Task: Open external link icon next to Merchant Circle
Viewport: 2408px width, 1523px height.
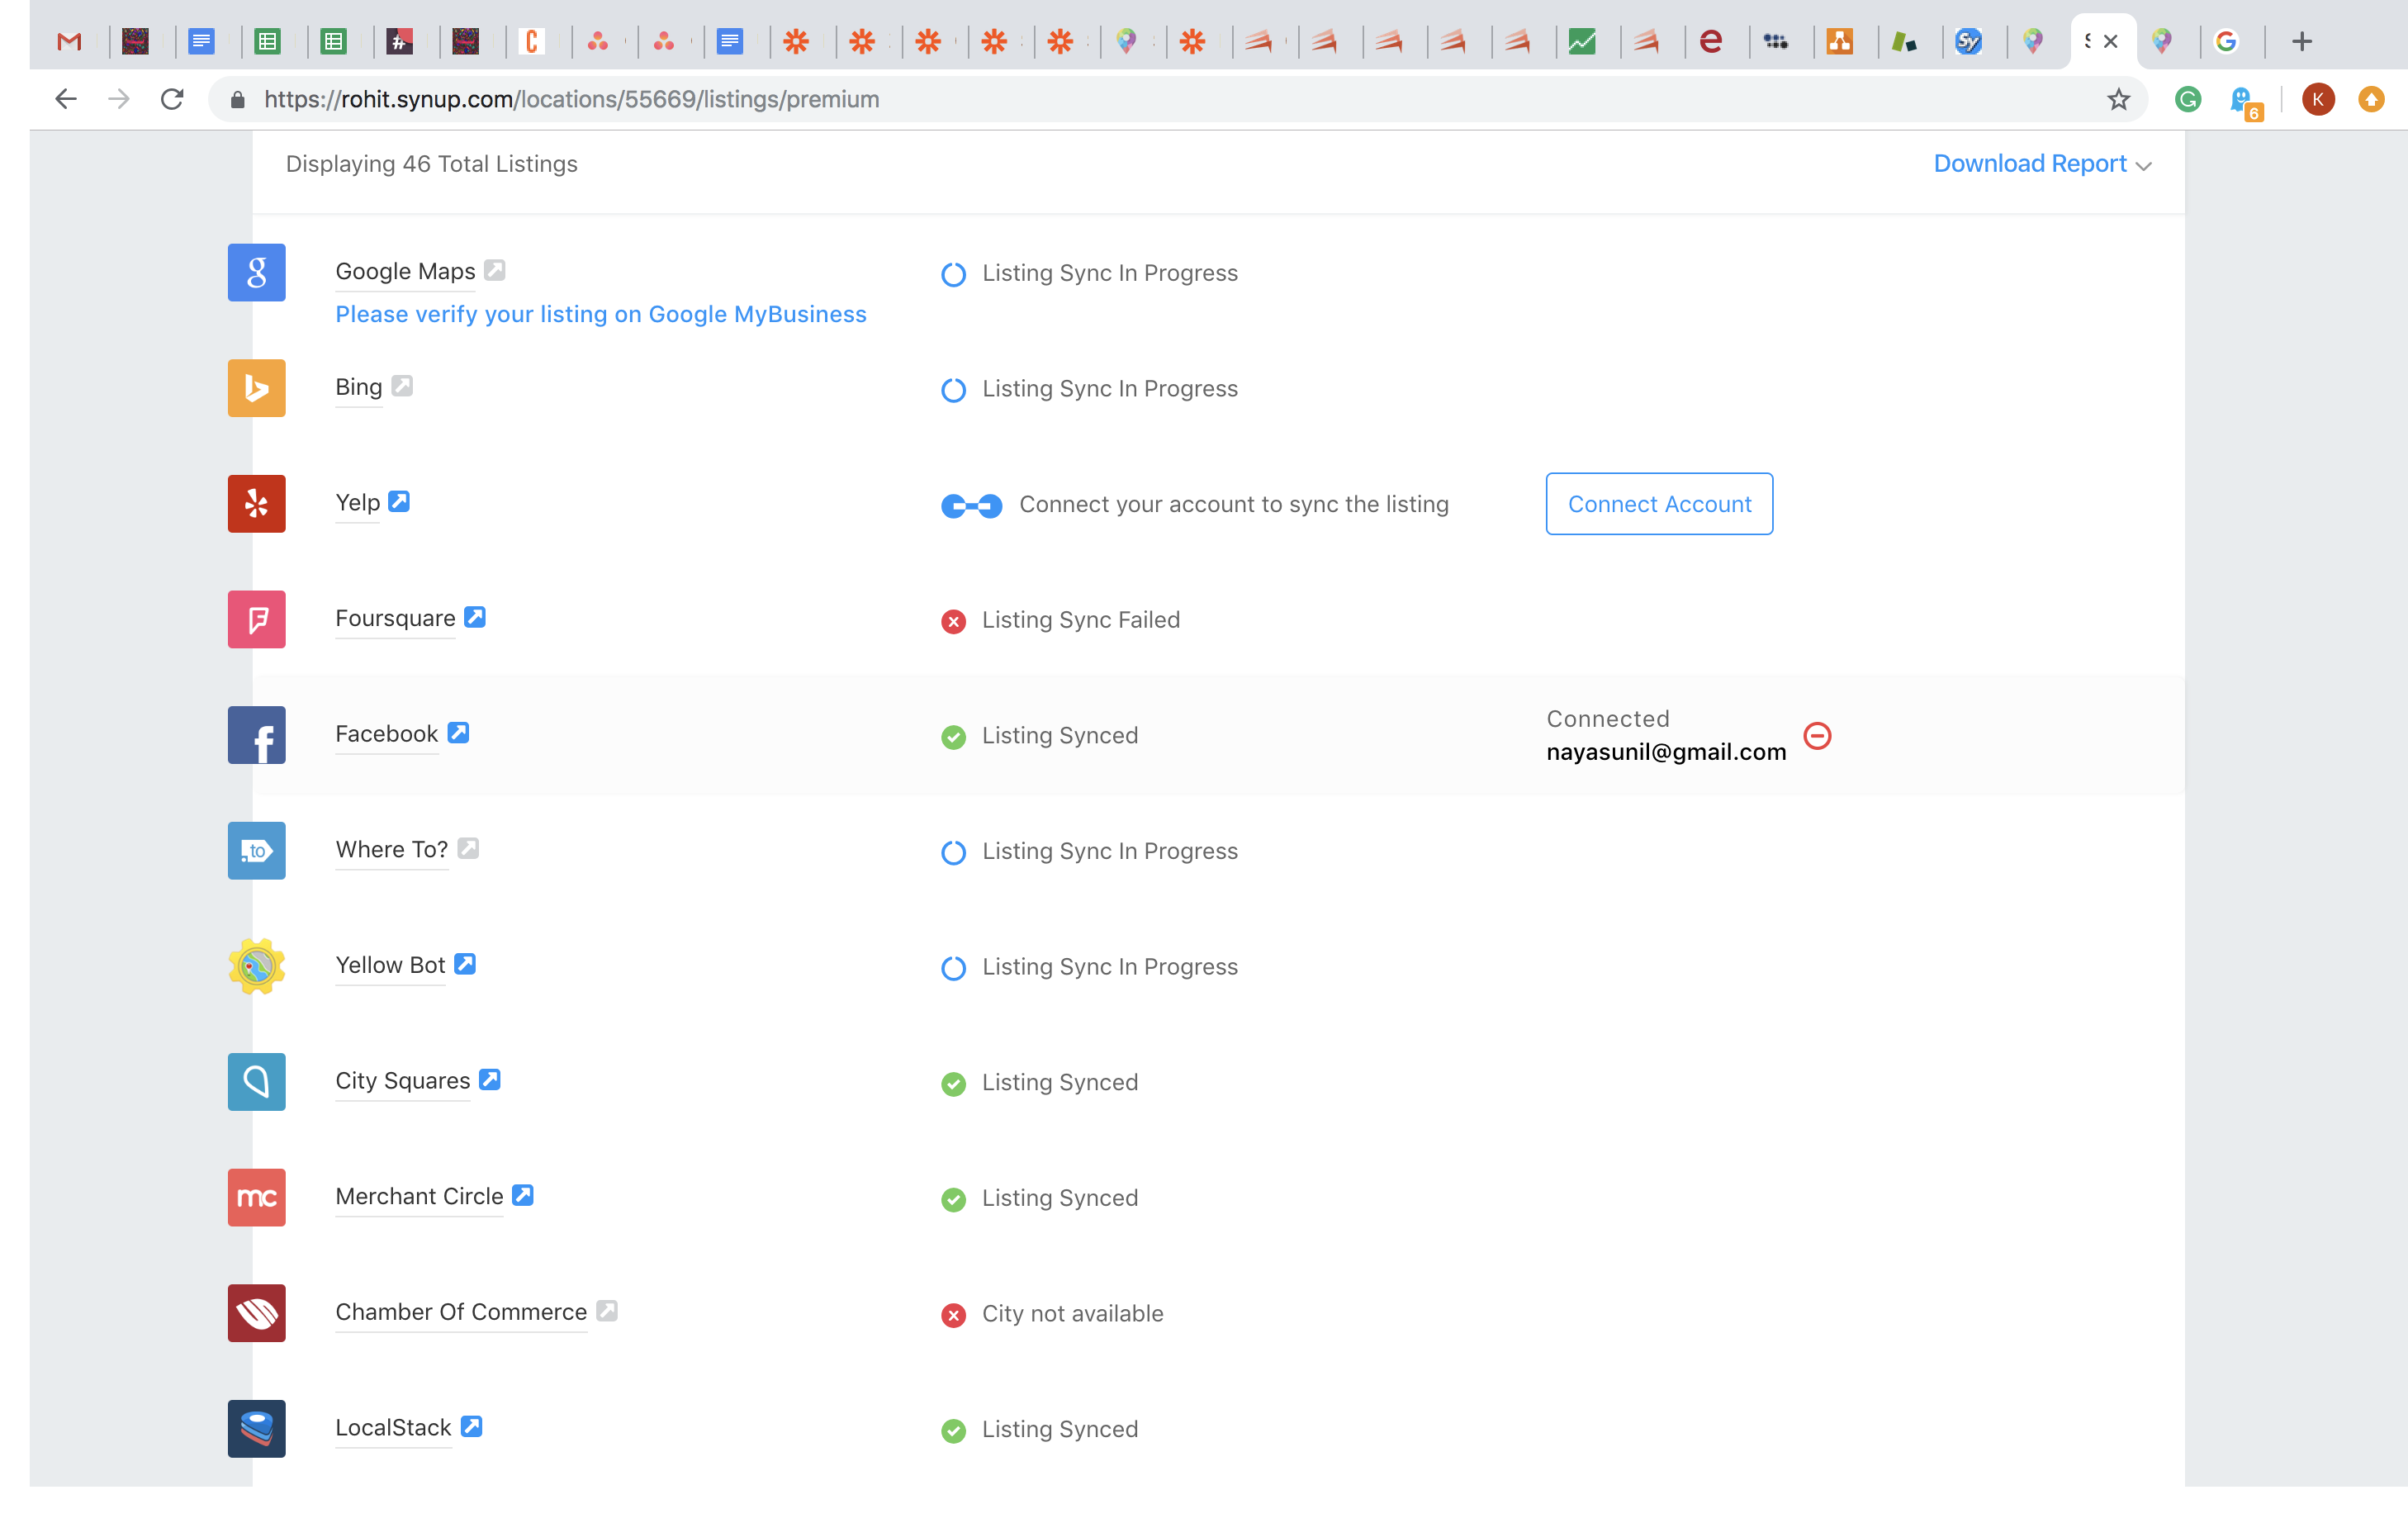Action: (523, 1194)
